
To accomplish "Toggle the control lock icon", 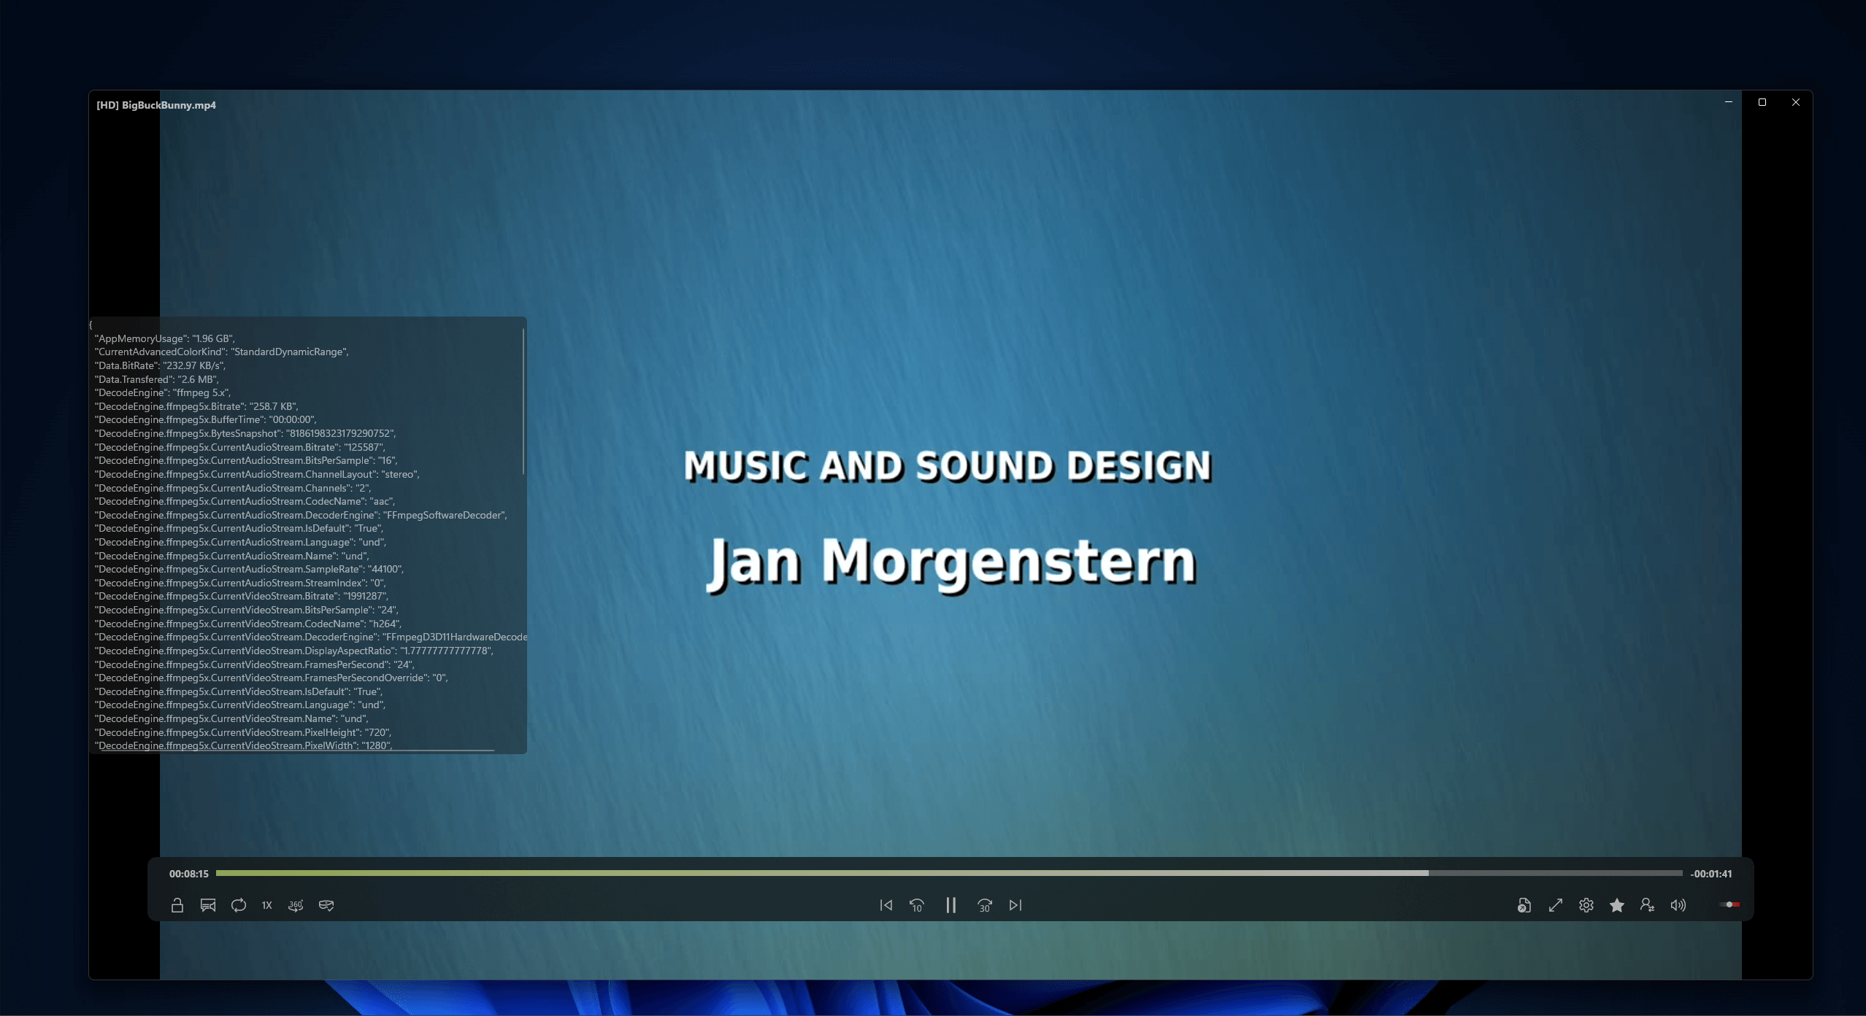I will tap(177, 905).
